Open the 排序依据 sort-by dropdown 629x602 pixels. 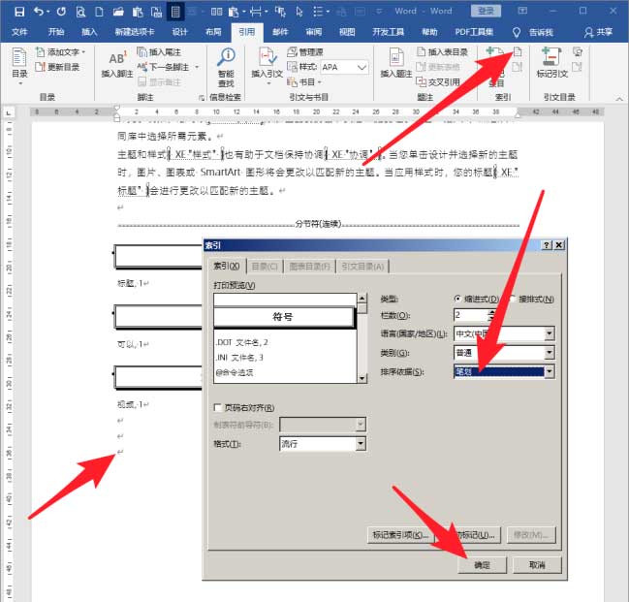[x=550, y=371]
